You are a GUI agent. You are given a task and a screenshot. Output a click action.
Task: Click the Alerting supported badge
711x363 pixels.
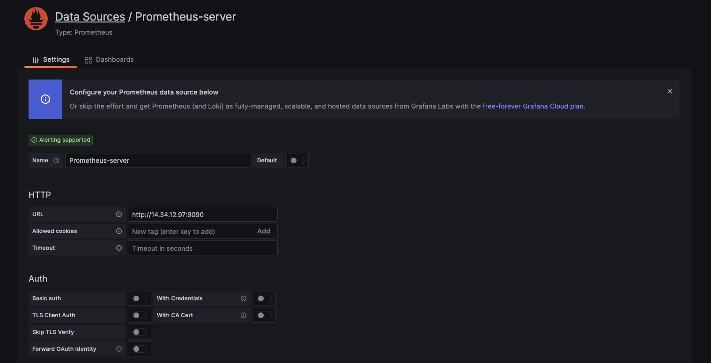[x=60, y=140]
